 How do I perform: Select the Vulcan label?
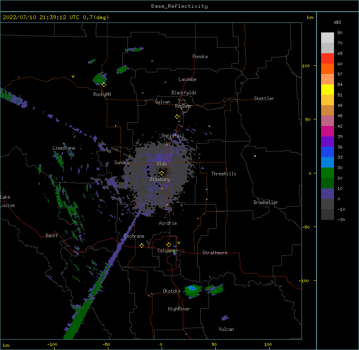click(x=226, y=329)
